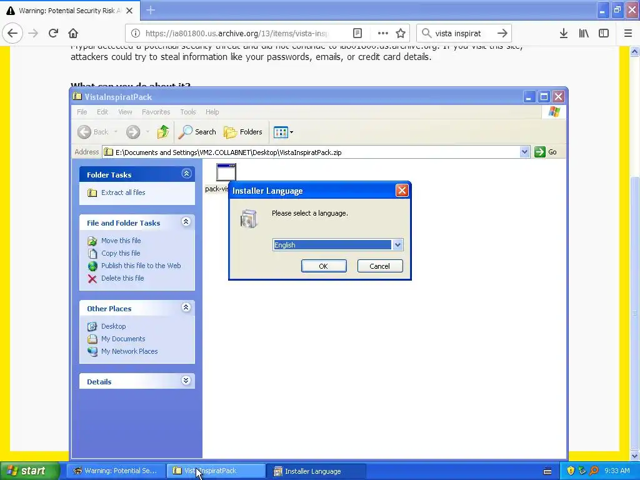The width and height of the screenshot is (640, 480).
Task: Click the Firefox forward arrow
Action: 33,34
